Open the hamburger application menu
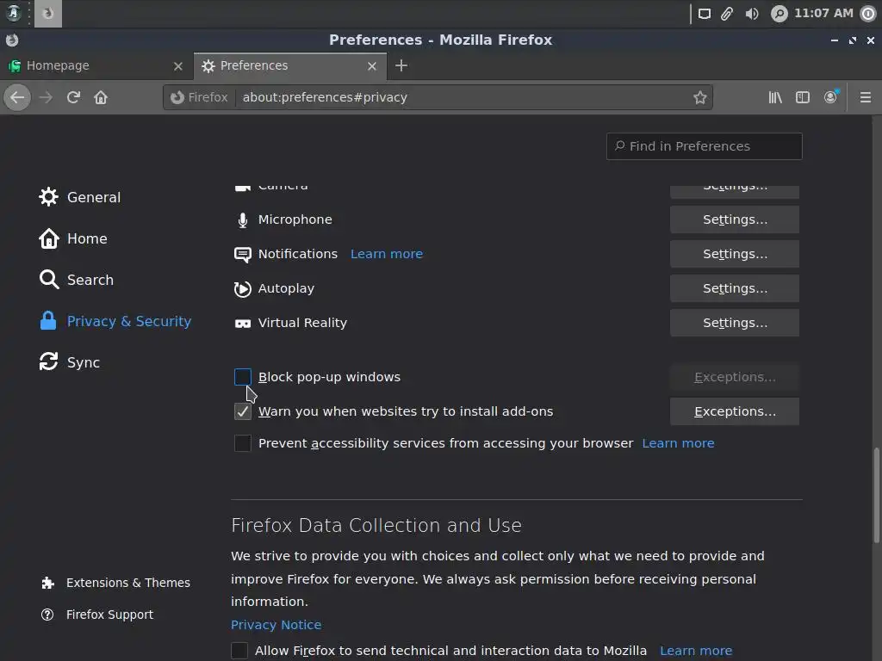The width and height of the screenshot is (882, 661). [x=866, y=97]
